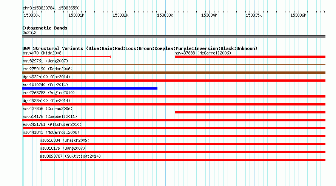Click the 153833k ruler tick label

click(165, 15)
